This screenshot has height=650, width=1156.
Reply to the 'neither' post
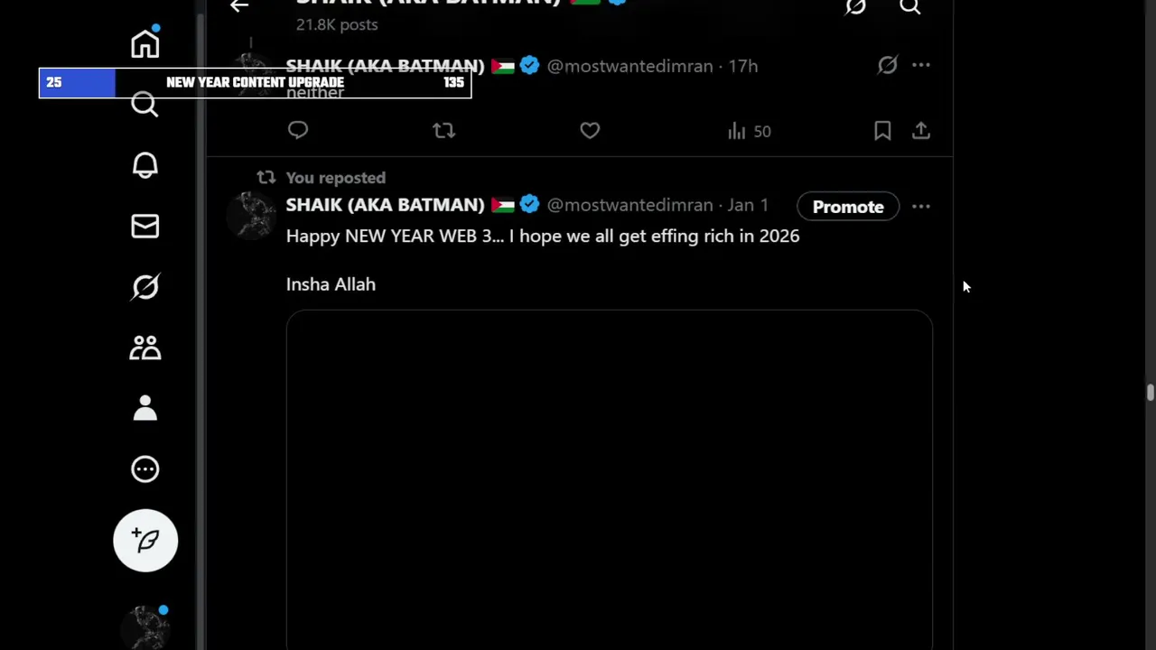coord(298,131)
